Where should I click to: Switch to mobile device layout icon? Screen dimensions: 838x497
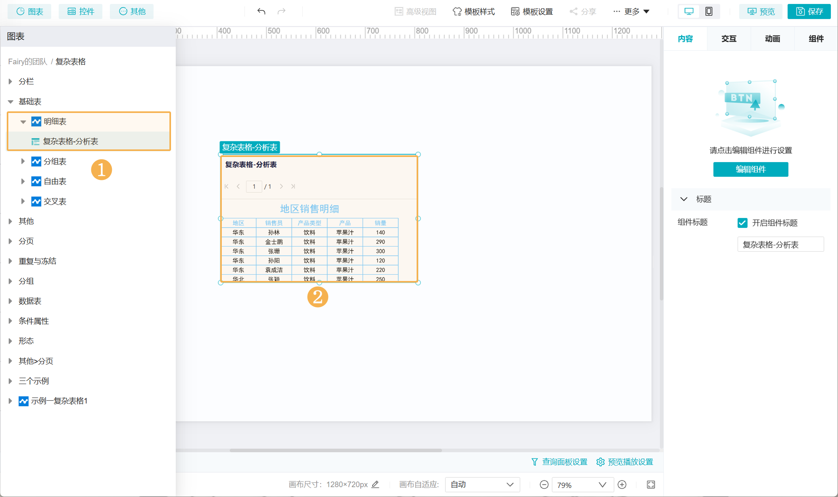pos(709,11)
